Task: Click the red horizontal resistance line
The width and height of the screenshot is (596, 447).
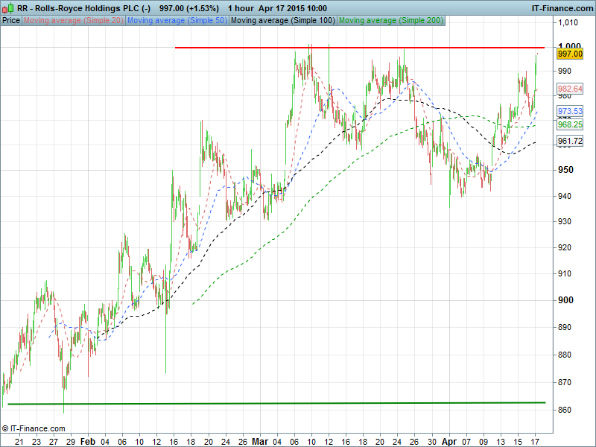Action: pos(365,48)
